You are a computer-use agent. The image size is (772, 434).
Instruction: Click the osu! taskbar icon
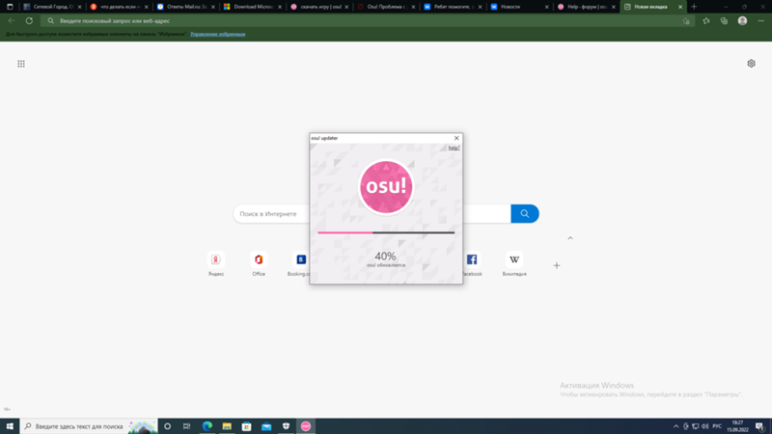(306, 426)
